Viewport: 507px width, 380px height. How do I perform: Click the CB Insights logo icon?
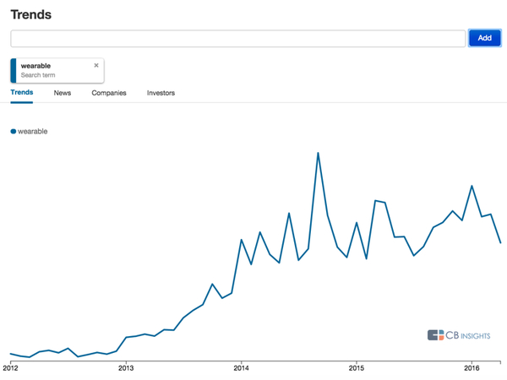tap(436, 335)
